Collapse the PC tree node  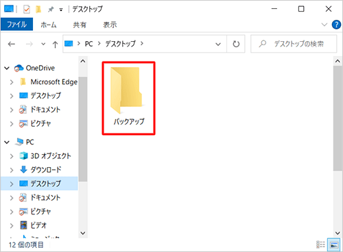coord(7,142)
